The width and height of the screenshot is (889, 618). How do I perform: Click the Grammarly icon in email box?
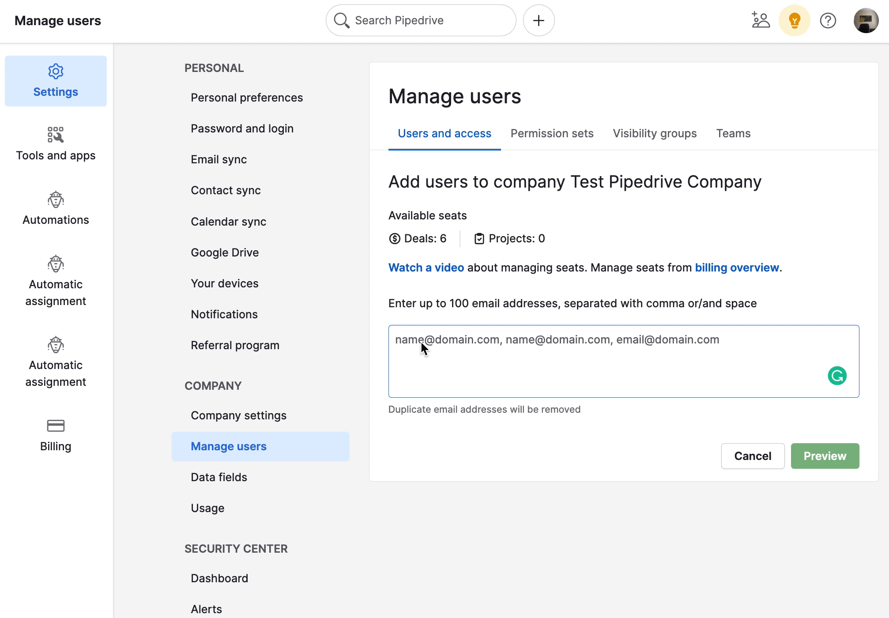coord(837,376)
